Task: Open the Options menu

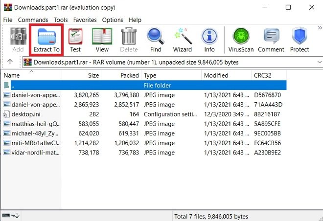Action: point(113,20)
